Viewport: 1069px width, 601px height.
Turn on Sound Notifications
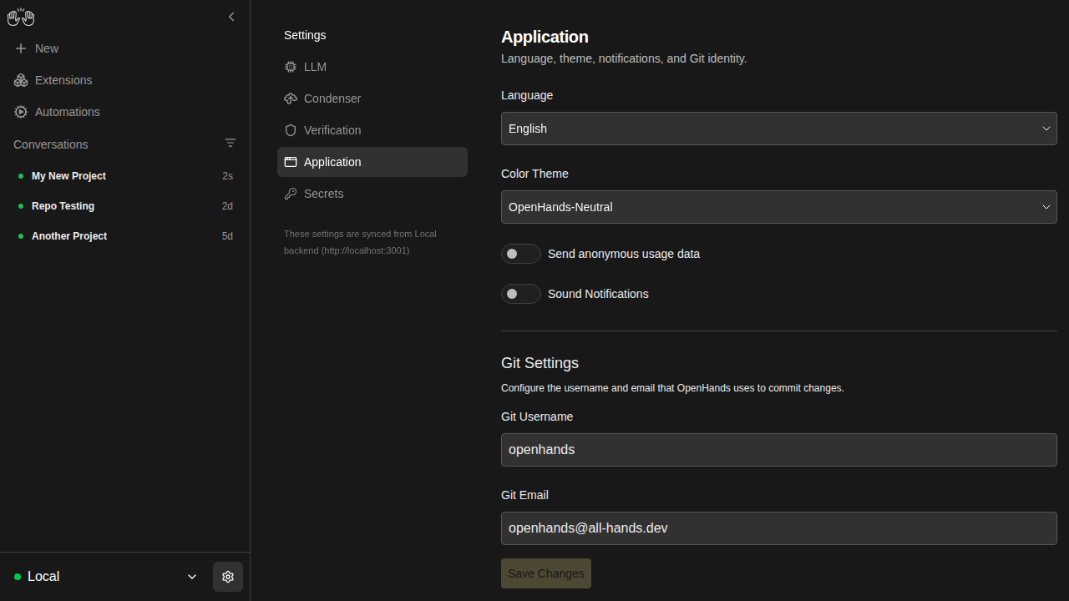click(x=521, y=294)
